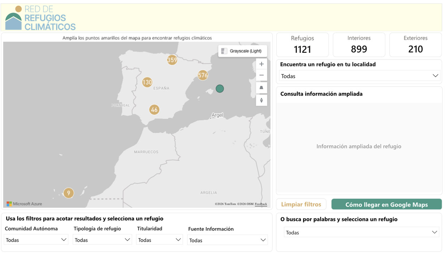Zoom in on the map
This screenshot has height=259, width=445.
click(261, 64)
